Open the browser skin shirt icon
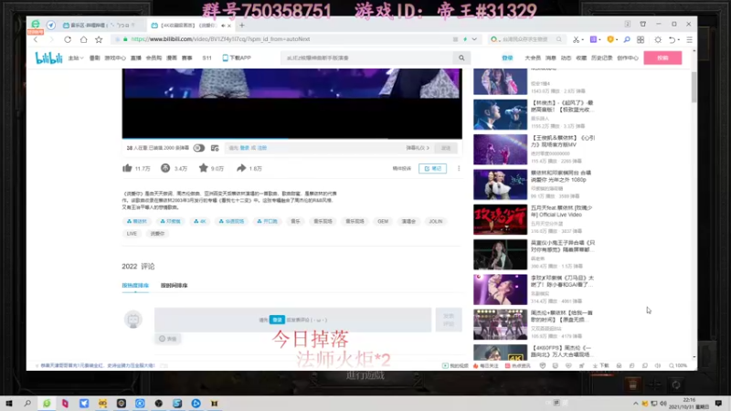The image size is (731, 411). pos(643,24)
